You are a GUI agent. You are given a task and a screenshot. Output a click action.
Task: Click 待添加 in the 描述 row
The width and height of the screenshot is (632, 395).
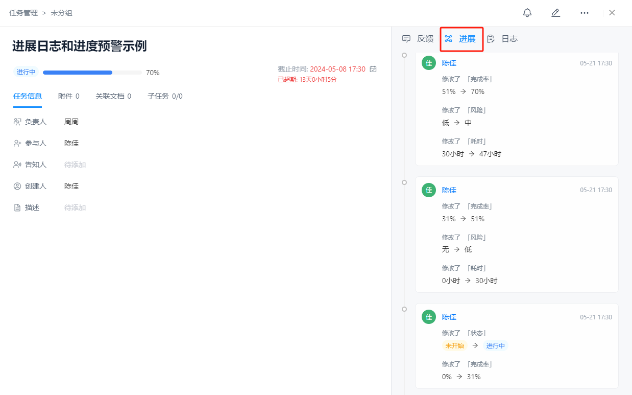coord(75,207)
